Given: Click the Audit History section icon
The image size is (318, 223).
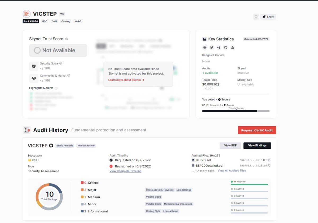Looking at the screenshot, I should coord(27,130).
